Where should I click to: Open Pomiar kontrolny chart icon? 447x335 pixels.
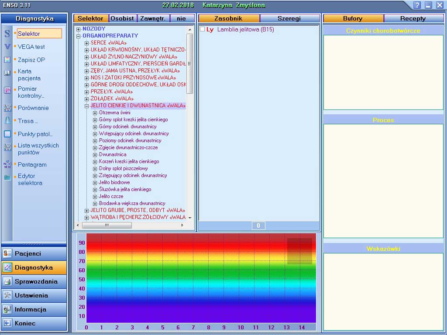pos(7,91)
